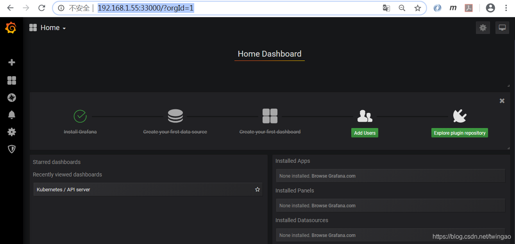515x244 pixels.
Task: Click the site info insecure icon
Action: [61, 8]
